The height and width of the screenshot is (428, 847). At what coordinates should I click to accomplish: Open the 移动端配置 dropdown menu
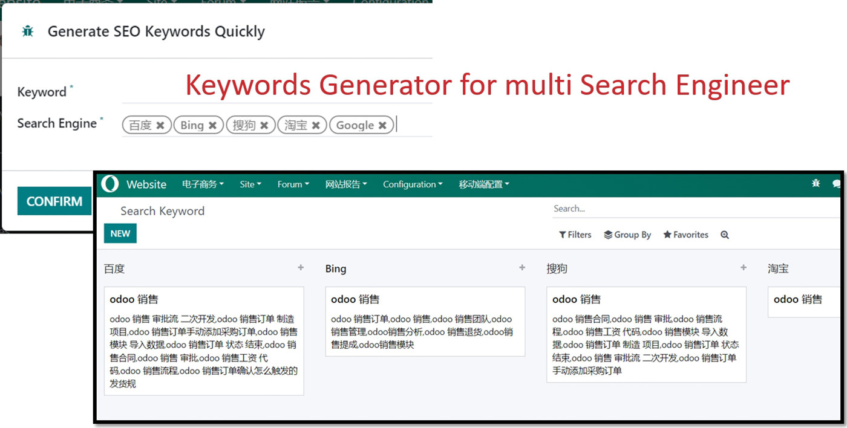(484, 184)
